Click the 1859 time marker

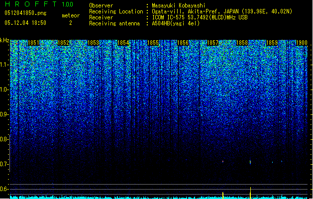(272, 43)
